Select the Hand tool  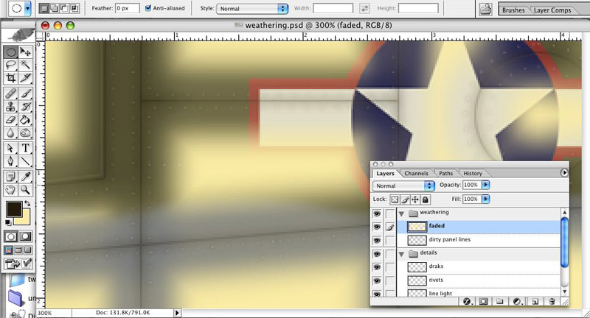(11, 190)
